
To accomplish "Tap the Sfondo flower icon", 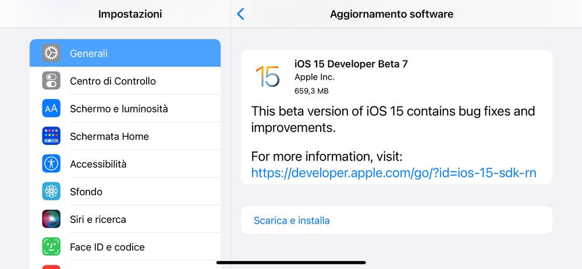I will click(x=51, y=192).
